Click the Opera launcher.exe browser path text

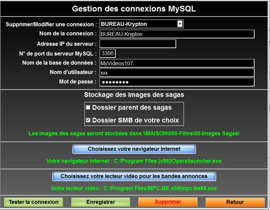(134, 161)
